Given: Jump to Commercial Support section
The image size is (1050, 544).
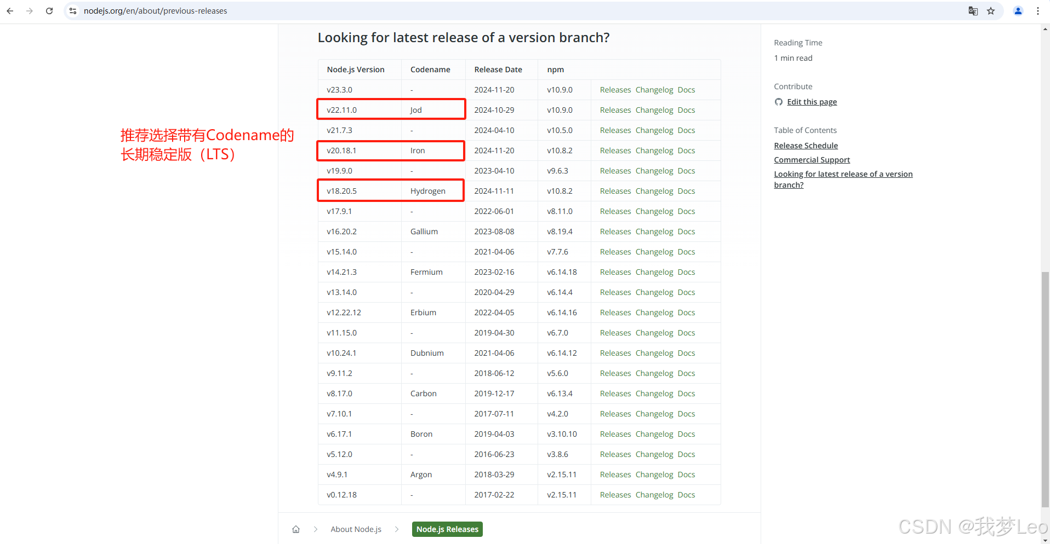Looking at the screenshot, I should click(812, 160).
